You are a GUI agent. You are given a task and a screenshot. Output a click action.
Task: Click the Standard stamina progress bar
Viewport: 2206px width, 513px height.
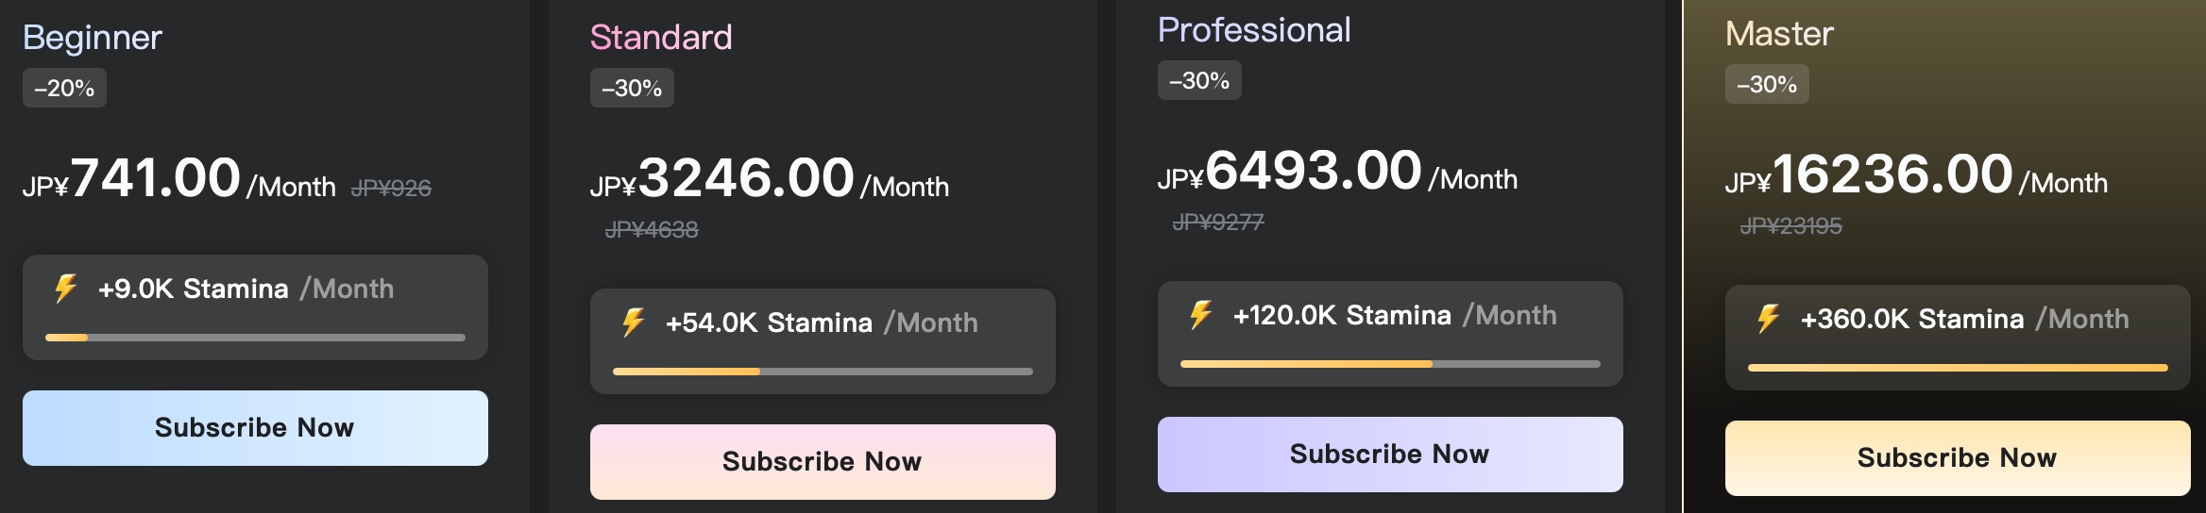coord(823,372)
